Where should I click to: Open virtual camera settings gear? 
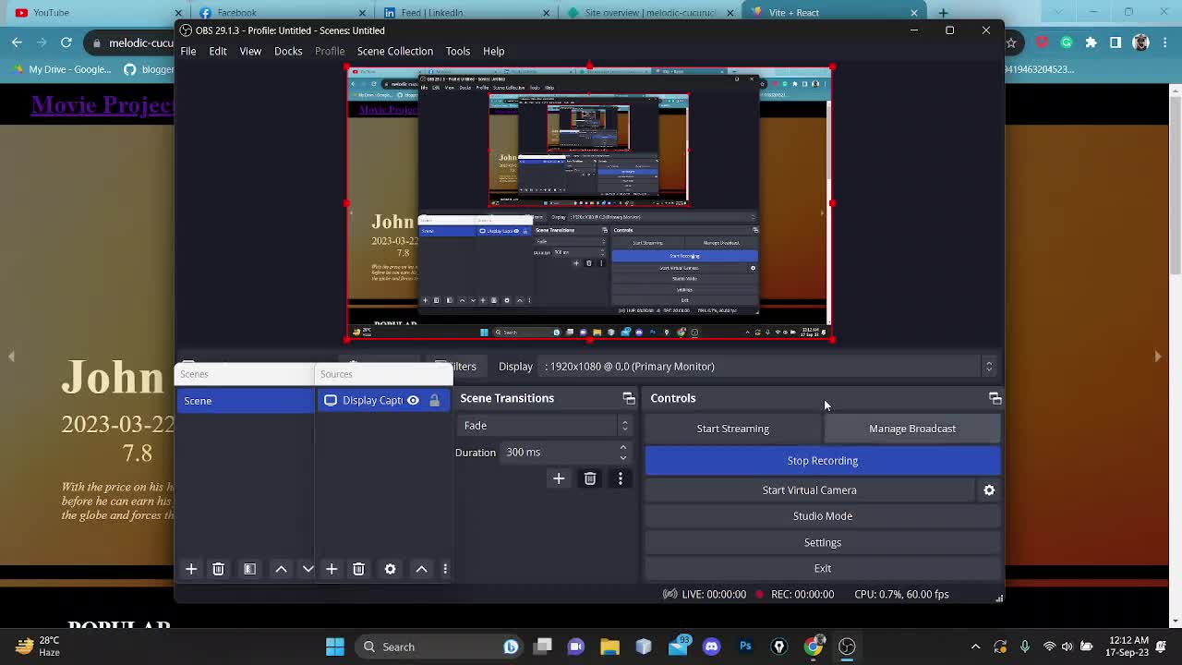coord(989,490)
